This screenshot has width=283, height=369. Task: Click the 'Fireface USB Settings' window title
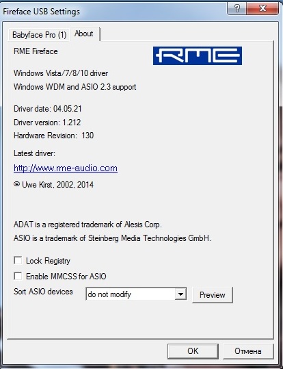pos(42,12)
